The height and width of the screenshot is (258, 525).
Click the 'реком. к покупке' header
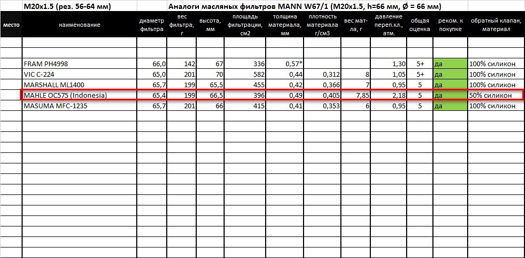[450, 24]
